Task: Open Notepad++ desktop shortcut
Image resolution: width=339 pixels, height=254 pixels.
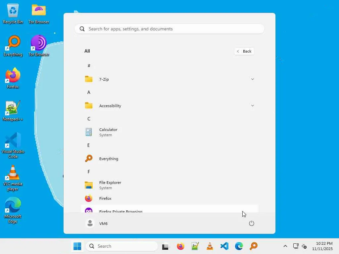Action: pos(13,111)
